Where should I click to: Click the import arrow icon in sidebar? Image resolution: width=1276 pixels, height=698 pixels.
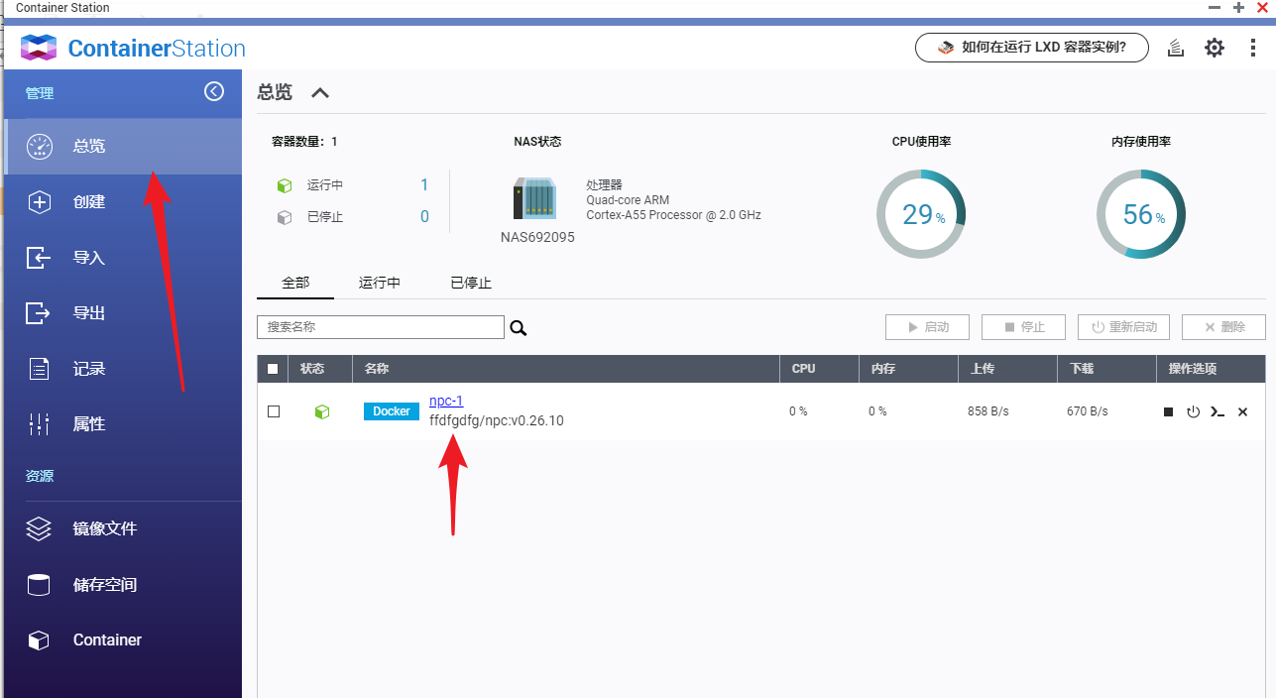click(x=38, y=258)
